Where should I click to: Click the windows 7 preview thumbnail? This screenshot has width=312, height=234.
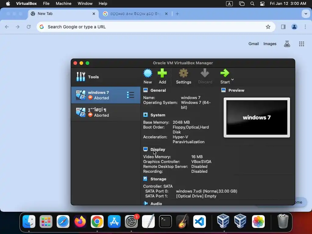(x=257, y=117)
